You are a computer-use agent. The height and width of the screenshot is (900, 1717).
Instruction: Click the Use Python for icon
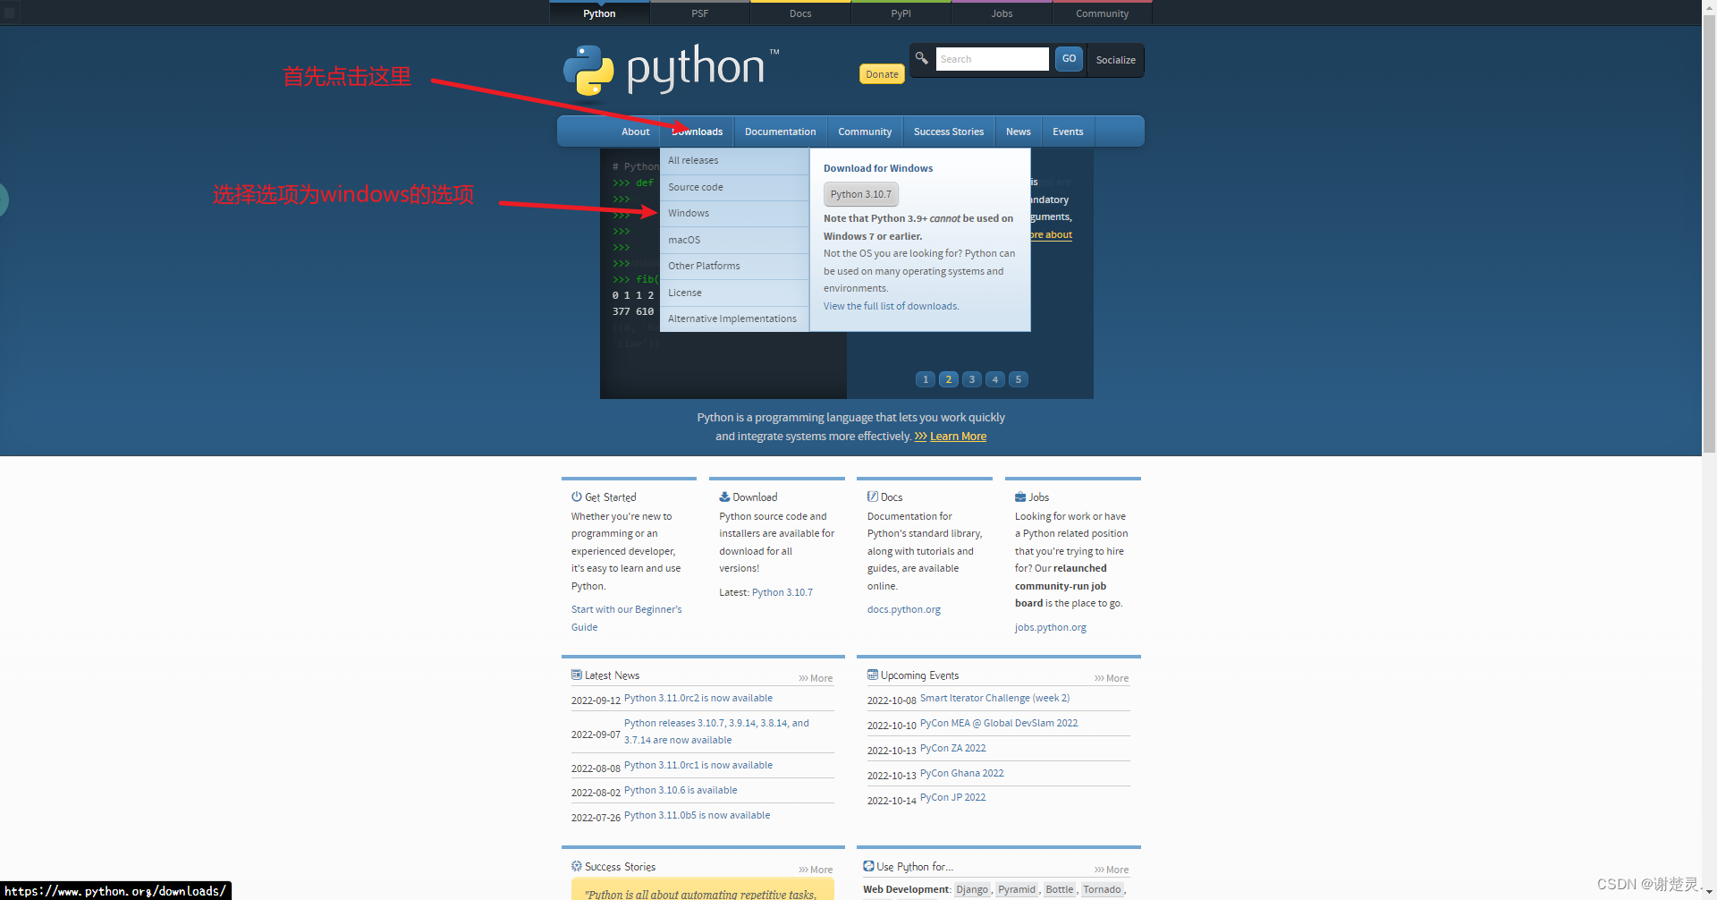[868, 866]
